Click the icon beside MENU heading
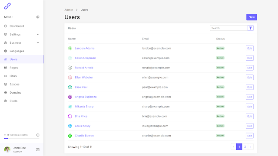This screenshot has width=278, height=156. (38, 17)
